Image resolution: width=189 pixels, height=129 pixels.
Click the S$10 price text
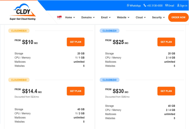[x=28, y=42]
